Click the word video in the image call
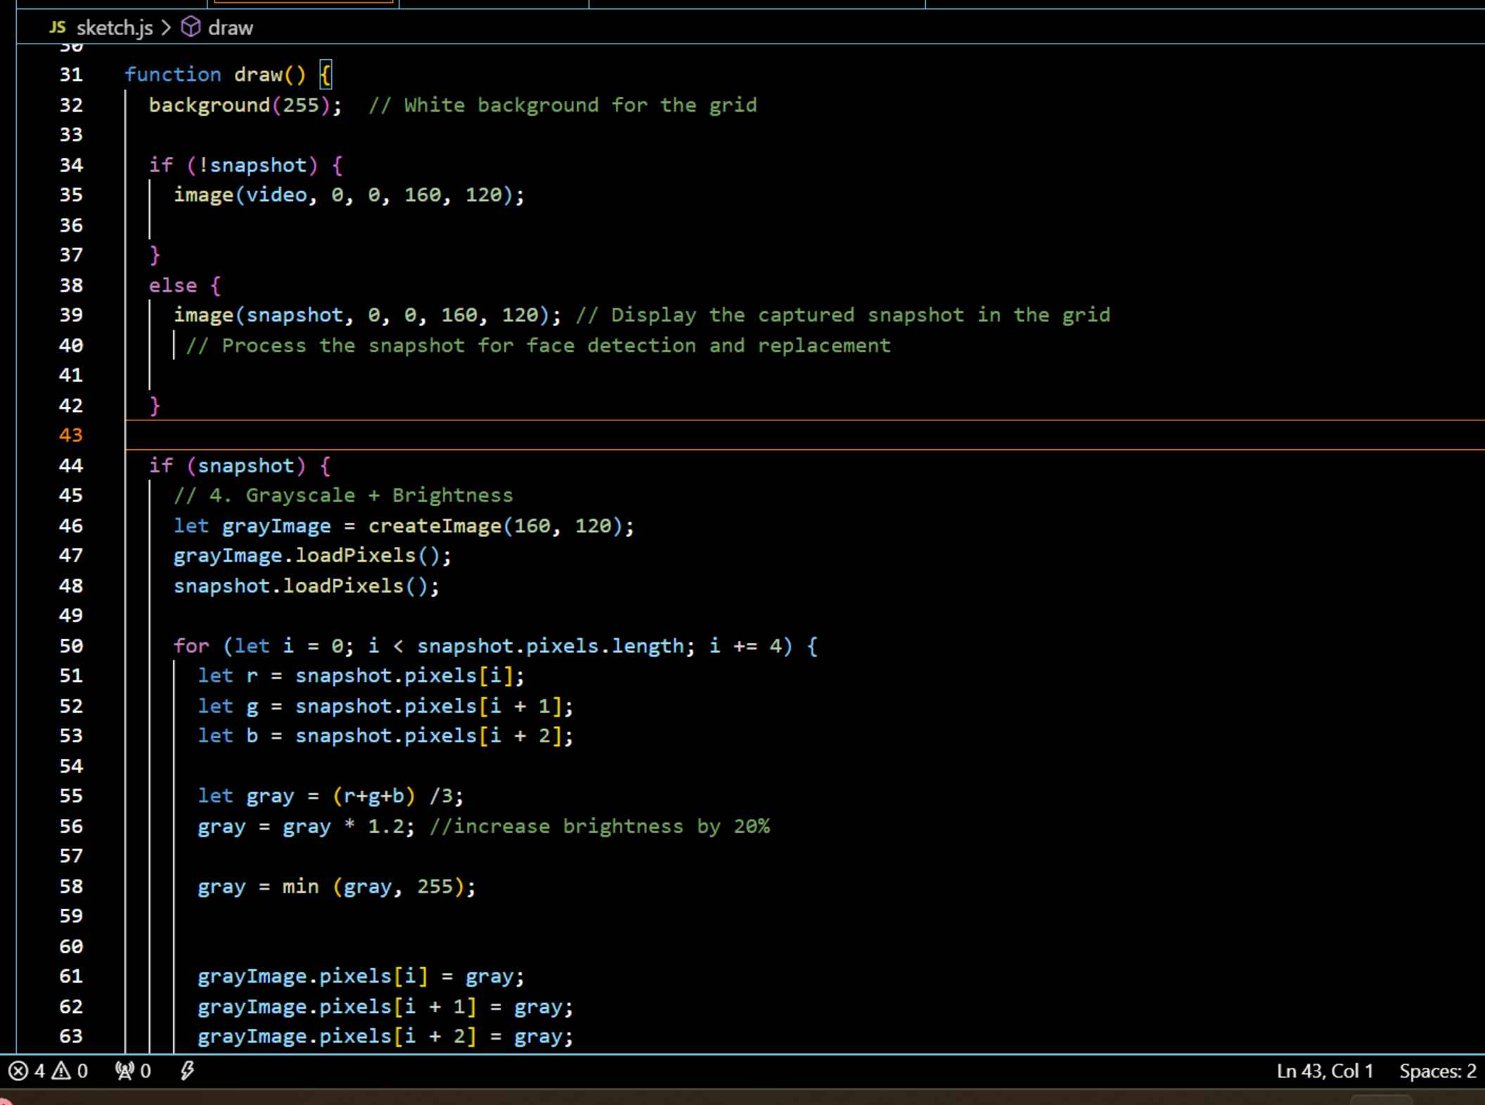The width and height of the screenshot is (1485, 1105). click(x=276, y=195)
